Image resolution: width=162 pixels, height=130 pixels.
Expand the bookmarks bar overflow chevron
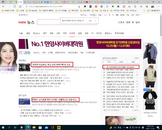[144, 11]
